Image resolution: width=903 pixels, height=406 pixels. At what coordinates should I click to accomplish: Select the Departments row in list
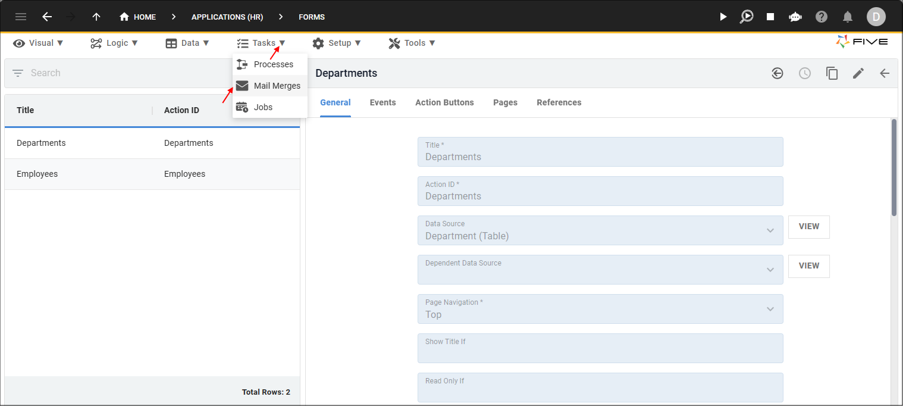[152, 143]
